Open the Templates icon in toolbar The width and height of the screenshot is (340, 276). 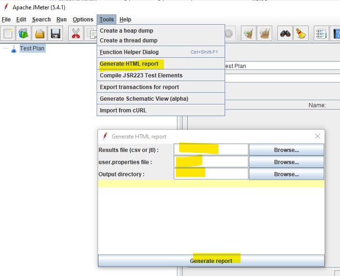(x=24, y=34)
